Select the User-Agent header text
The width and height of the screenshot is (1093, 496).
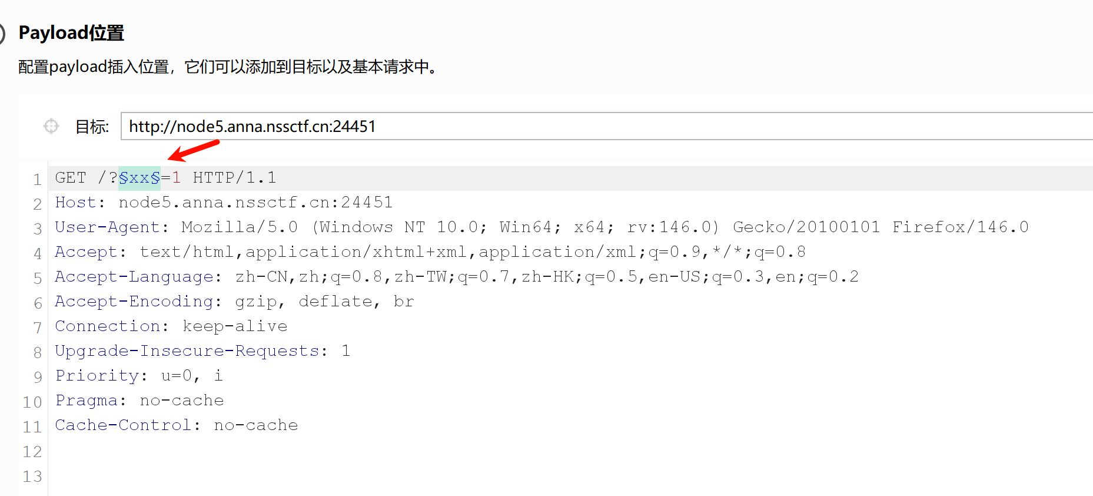(x=235, y=226)
